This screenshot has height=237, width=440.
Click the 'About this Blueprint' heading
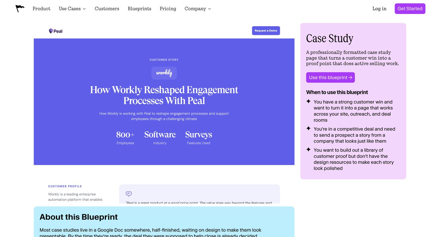79,217
